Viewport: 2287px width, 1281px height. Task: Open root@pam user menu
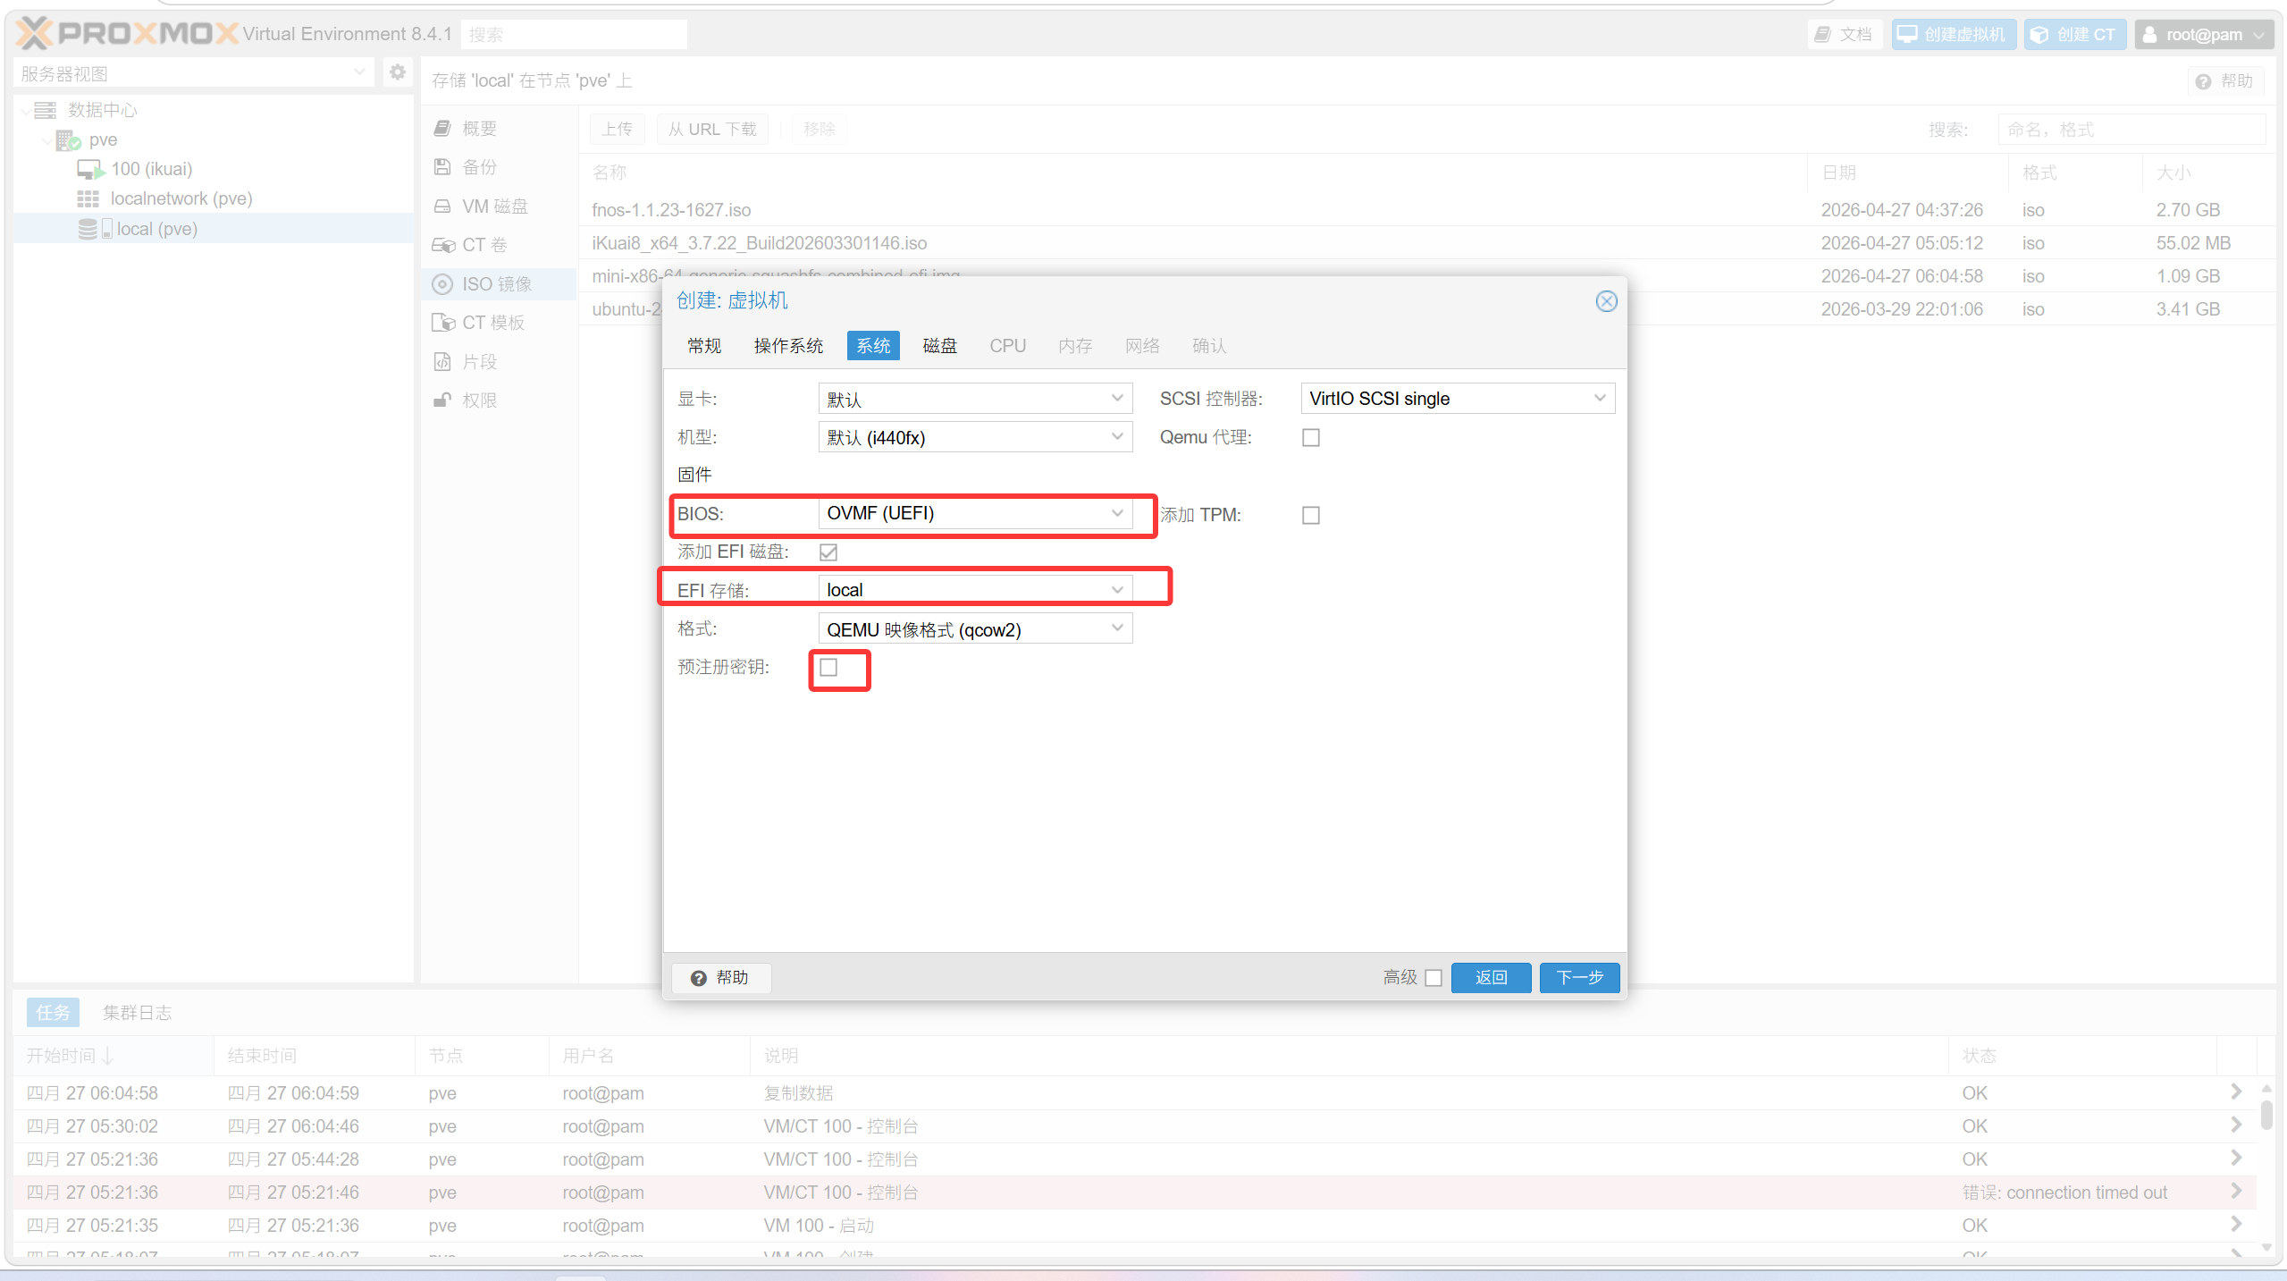[2204, 34]
